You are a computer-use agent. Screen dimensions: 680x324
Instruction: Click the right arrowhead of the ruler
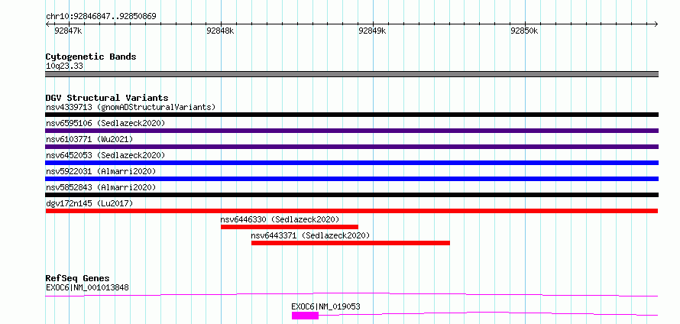tap(656, 24)
